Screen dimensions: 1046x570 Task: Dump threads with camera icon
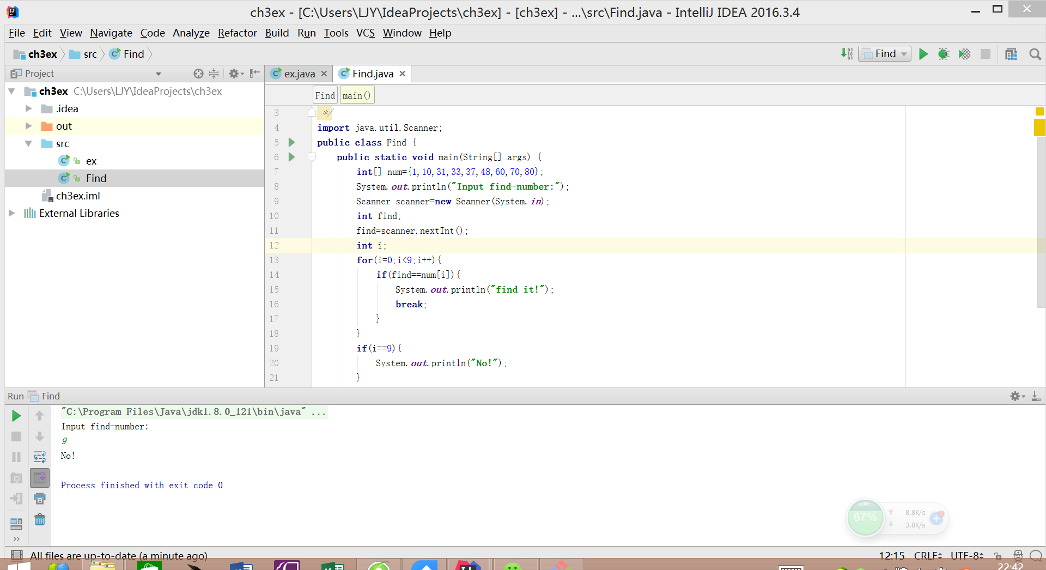click(16, 478)
